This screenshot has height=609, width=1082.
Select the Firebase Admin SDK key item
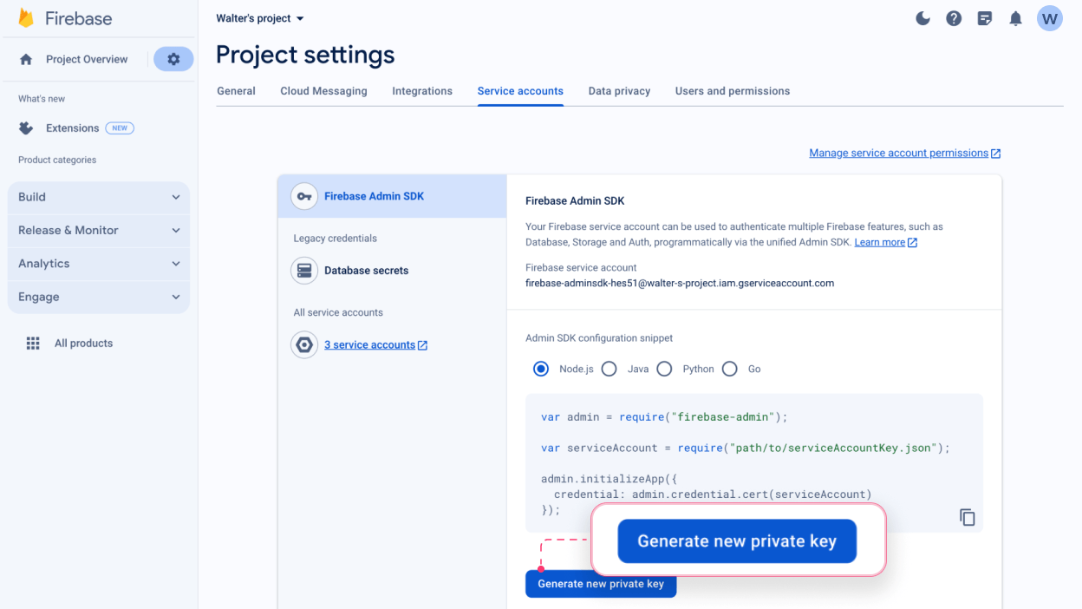coord(392,196)
